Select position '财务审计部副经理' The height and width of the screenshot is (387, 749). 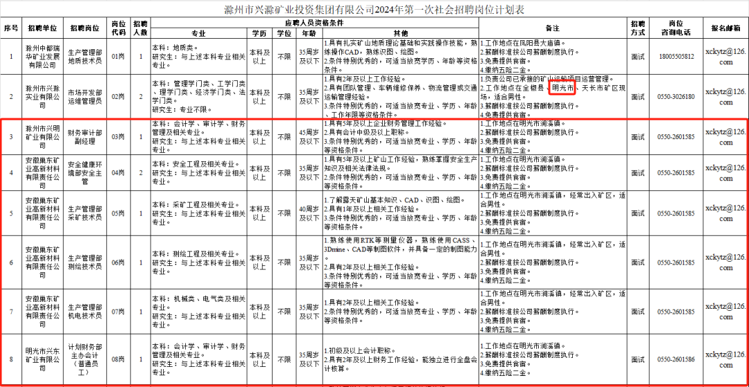[x=85, y=137]
